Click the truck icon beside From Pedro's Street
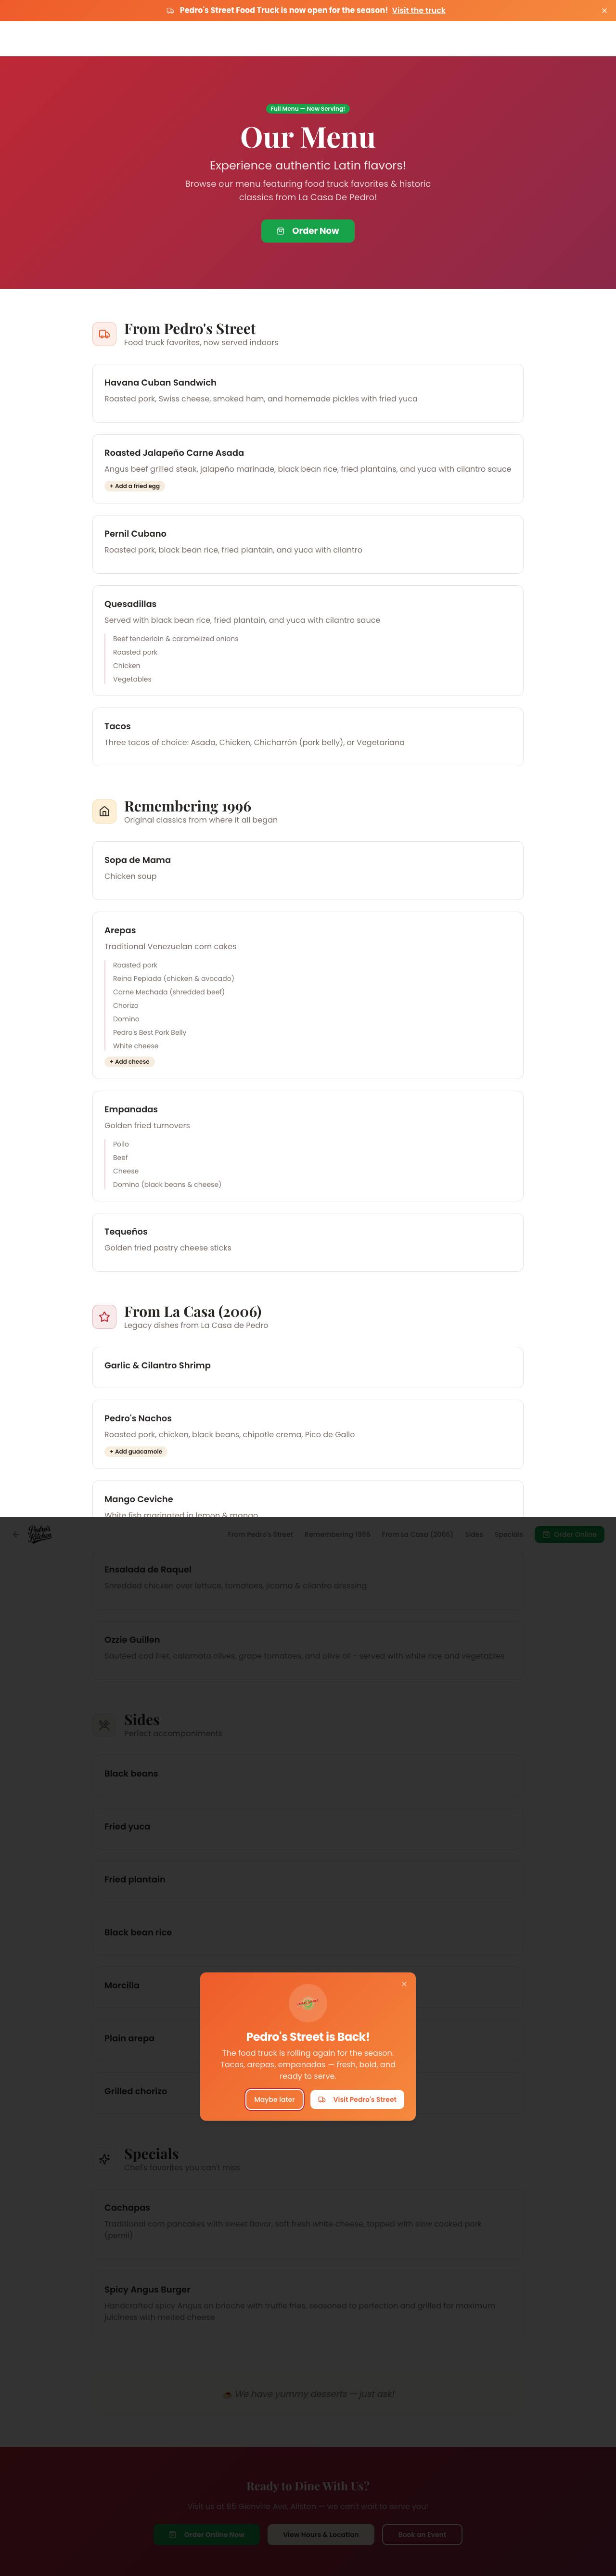The width and height of the screenshot is (616, 2576). pos(104,334)
